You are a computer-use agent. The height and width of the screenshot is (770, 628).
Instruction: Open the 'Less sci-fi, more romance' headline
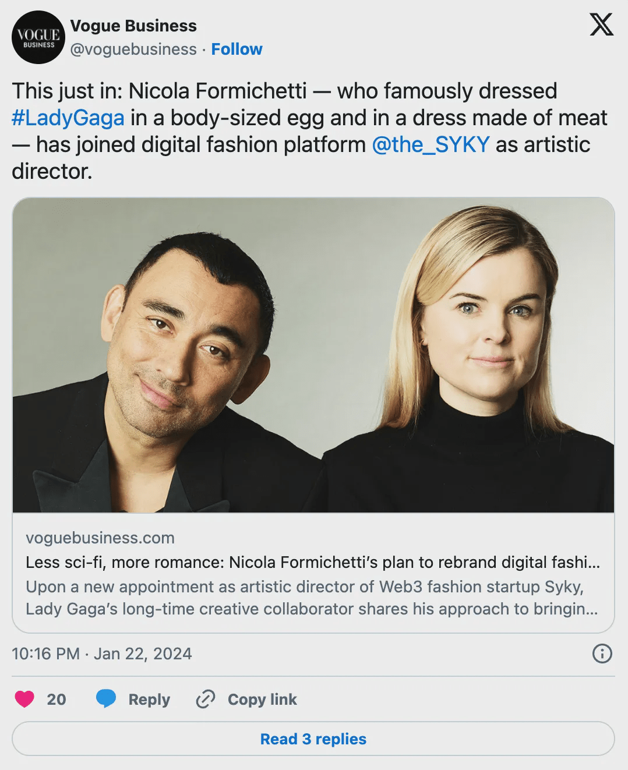[312, 563]
